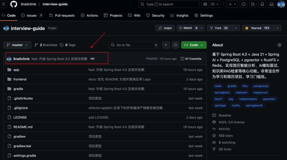Toggle the Starred button
Viewport: 287px width, 160px height.
[x=258, y=28]
